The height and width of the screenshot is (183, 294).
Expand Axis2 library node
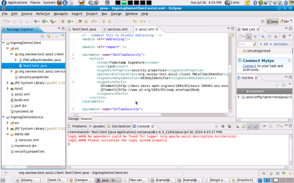click(x=7, y=88)
